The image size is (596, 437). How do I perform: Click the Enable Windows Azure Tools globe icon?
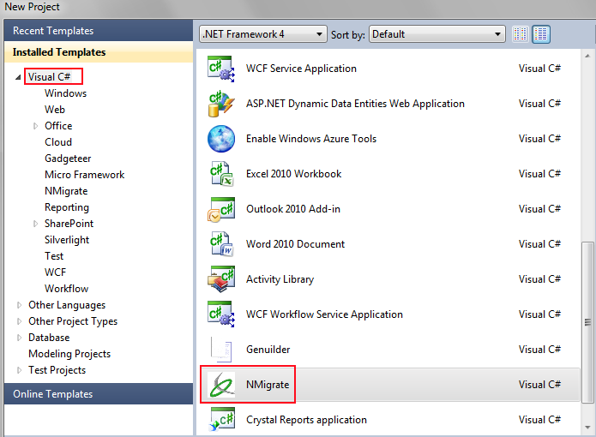(x=221, y=139)
